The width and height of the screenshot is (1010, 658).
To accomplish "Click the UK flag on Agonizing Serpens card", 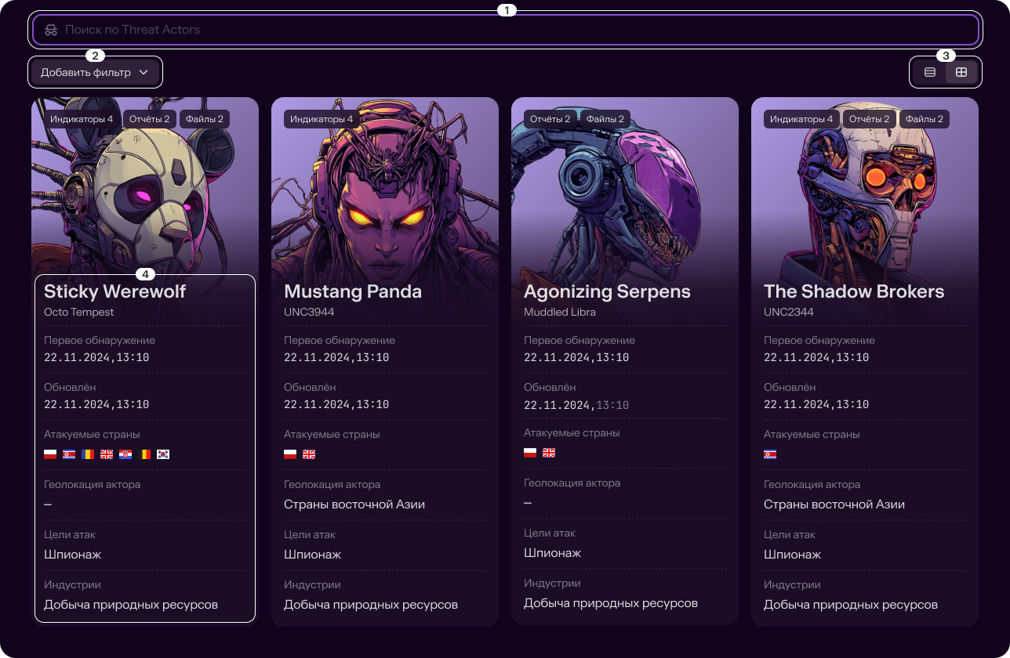I will click(549, 453).
